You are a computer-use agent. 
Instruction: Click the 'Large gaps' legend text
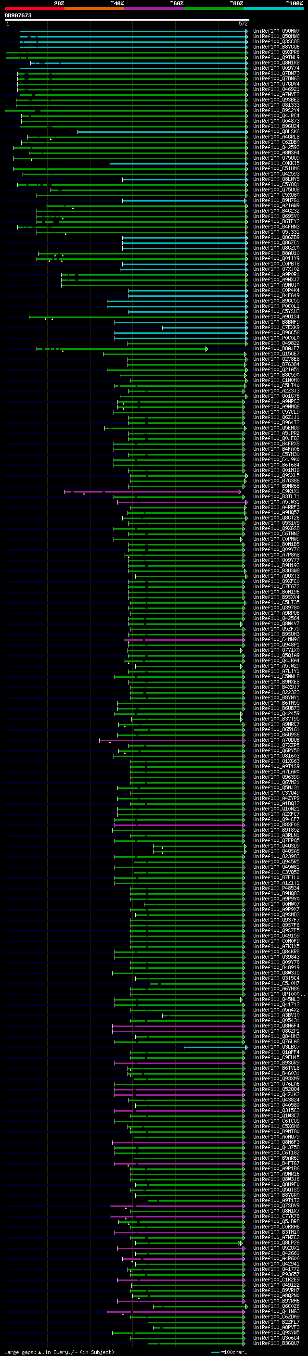pyautogui.click(x=20, y=1352)
